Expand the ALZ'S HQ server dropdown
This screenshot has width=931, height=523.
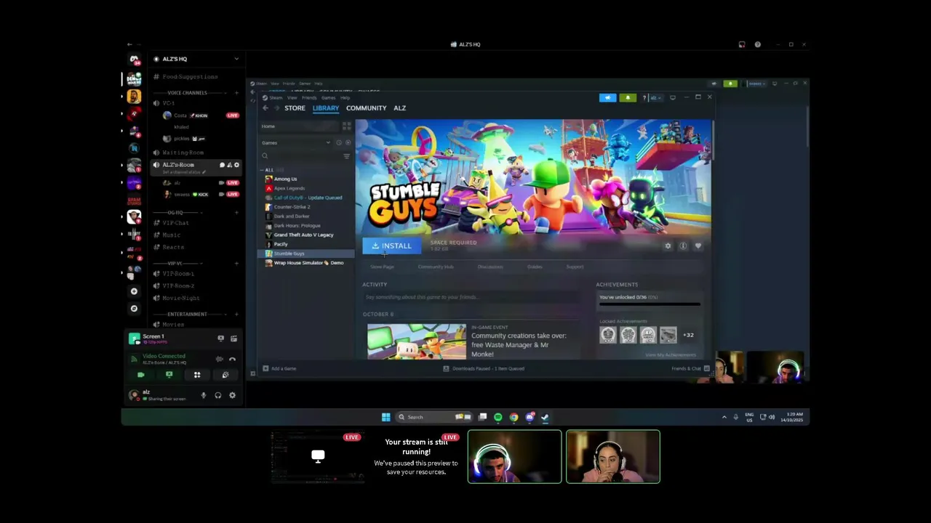[x=236, y=59]
